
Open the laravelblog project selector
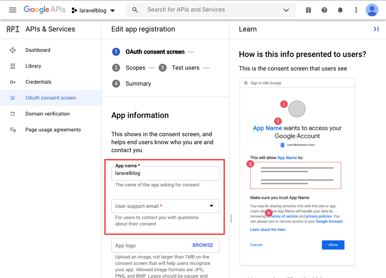[x=93, y=10]
